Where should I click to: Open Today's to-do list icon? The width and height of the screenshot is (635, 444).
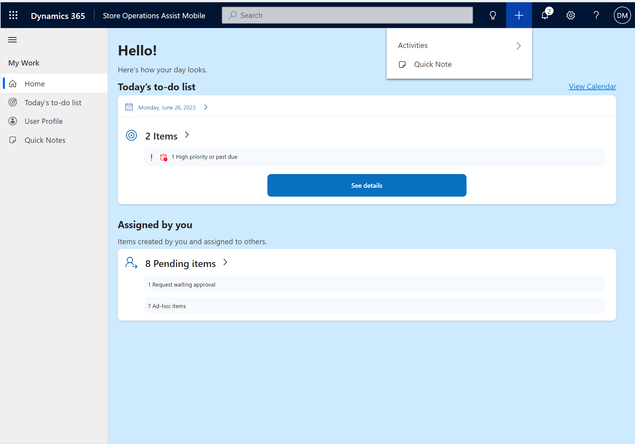pyautogui.click(x=13, y=102)
